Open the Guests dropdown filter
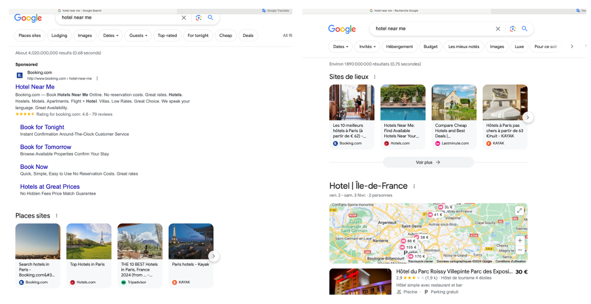The width and height of the screenshot is (591, 304). [138, 35]
